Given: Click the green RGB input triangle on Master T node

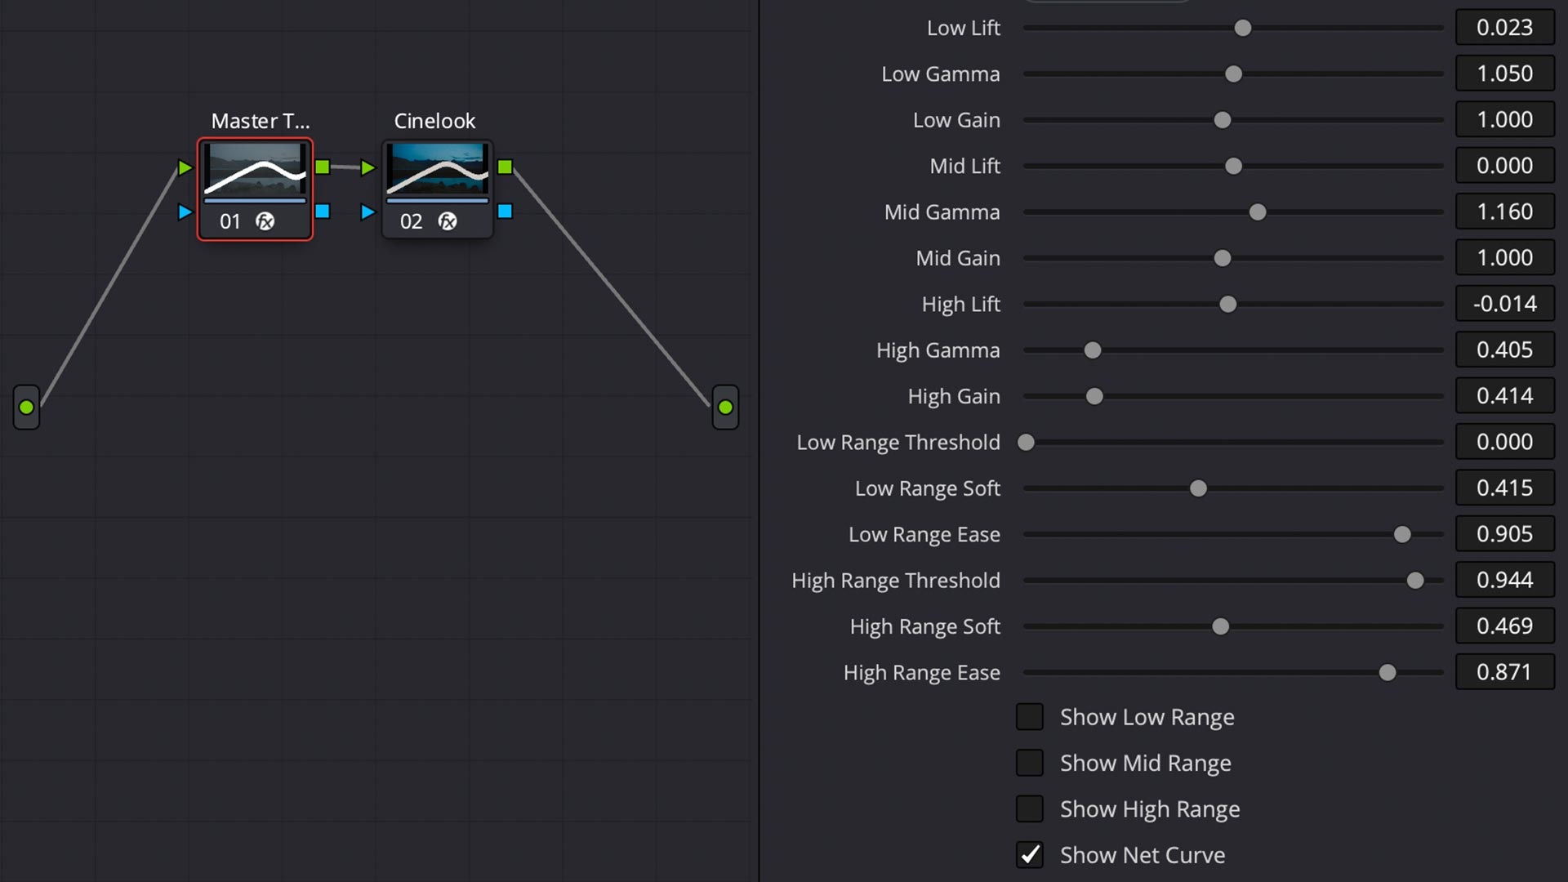Looking at the screenshot, I should 184,167.
